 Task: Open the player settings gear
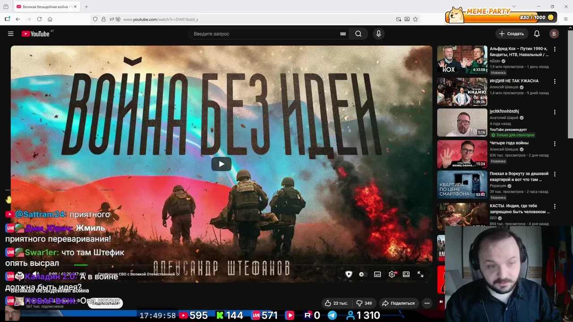(392, 274)
